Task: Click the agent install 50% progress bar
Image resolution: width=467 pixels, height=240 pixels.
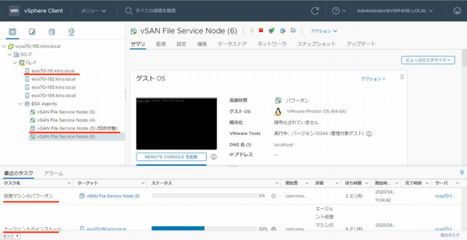Action: pyautogui.click(x=204, y=229)
